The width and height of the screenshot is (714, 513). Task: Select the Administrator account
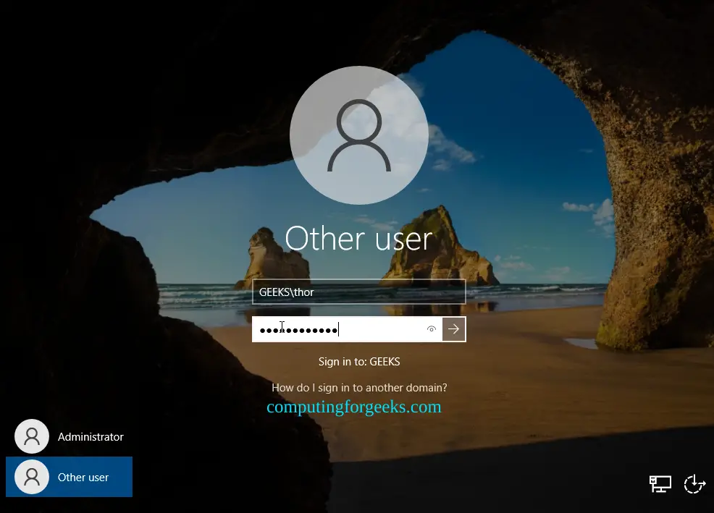70,436
